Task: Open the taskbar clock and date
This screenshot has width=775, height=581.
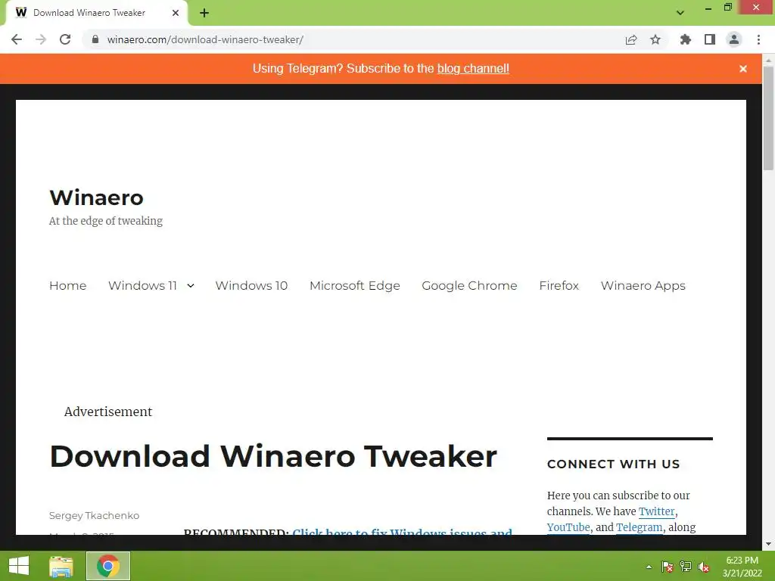Action: [x=742, y=567]
